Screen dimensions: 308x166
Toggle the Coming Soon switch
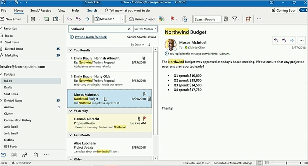(303, 10)
